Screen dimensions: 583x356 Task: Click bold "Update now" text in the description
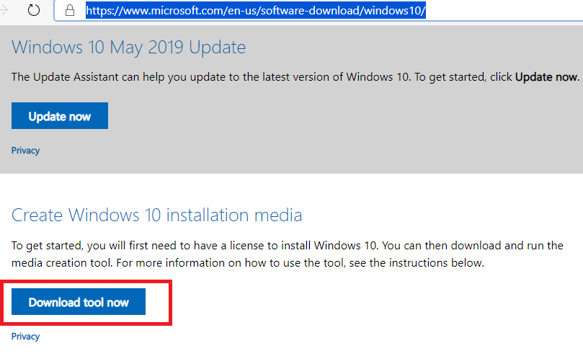(x=546, y=76)
